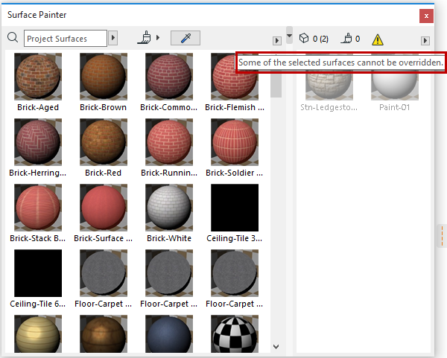Click the selected elements cube icon
447x358 pixels.
[x=304, y=39]
